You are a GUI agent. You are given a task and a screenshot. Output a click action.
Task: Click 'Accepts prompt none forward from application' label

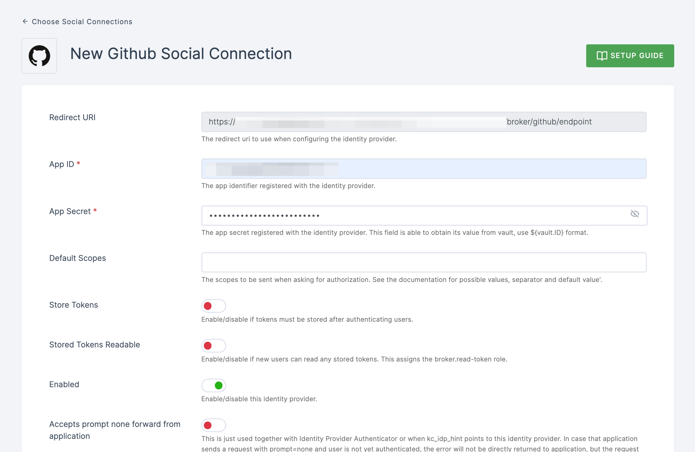(115, 430)
